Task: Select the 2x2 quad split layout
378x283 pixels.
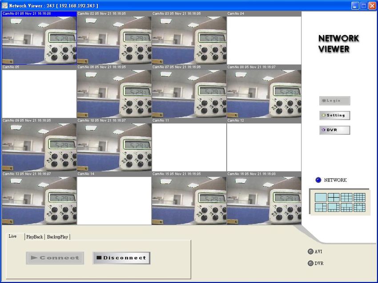Action: [x=334, y=197]
